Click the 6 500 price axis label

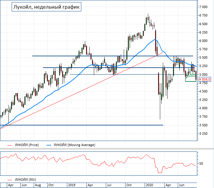pos(203,24)
